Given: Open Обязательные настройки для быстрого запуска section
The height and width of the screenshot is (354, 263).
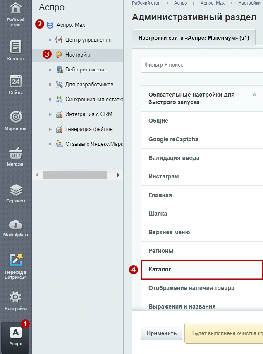Looking at the screenshot, I should [x=202, y=98].
